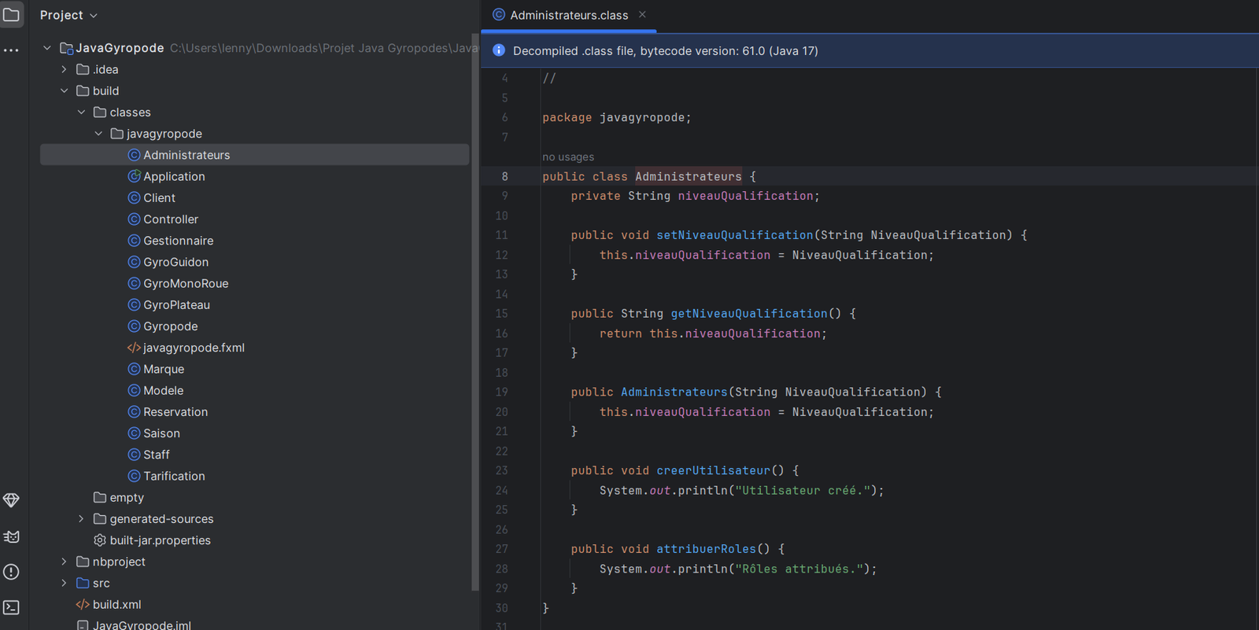This screenshot has height=630, width=1259.
Task: Select the Administrateurs.class editor tab
Action: tap(568, 15)
